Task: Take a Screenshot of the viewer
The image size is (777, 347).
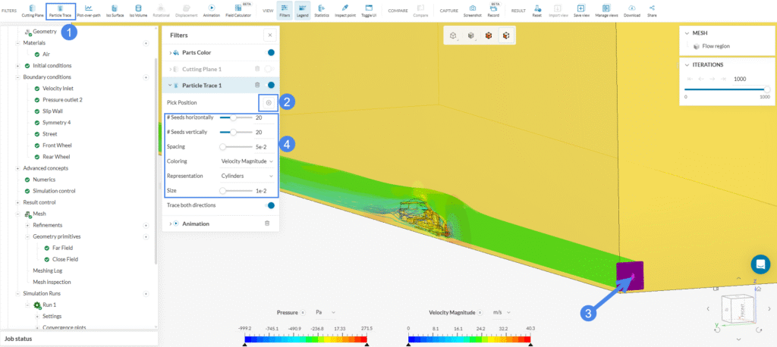Action: pos(473,11)
